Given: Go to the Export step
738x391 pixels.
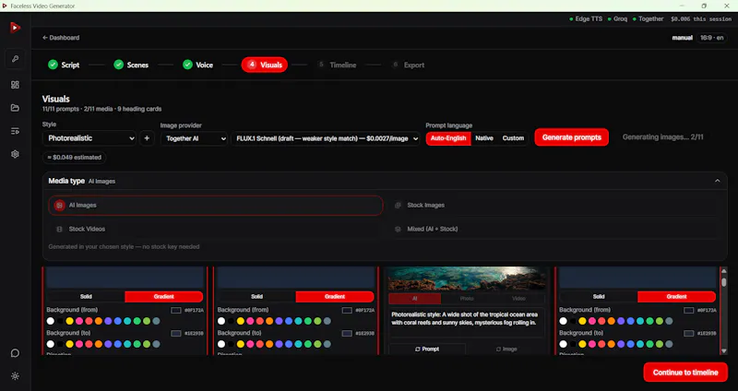Looking at the screenshot, I should coord(408,65).
